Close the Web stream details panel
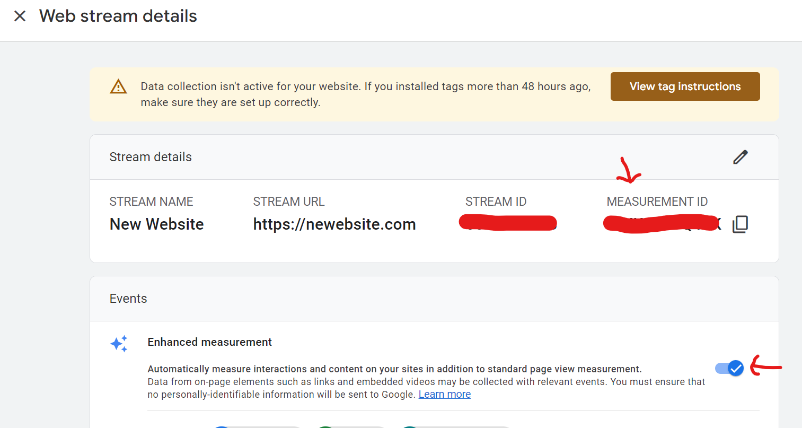Screen dimensions: 802x428 [x=20, y=16]
